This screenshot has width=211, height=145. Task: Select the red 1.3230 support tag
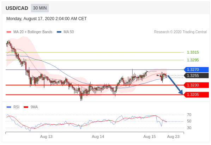(x=196, y=85)
